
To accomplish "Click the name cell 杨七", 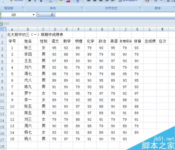I will pos(28,132).
